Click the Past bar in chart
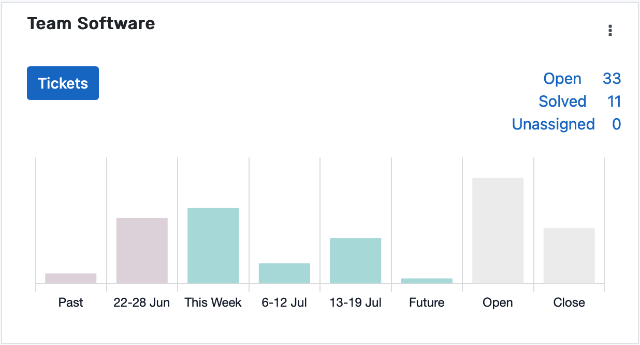 pyautogui.click(x=71, y=278)
